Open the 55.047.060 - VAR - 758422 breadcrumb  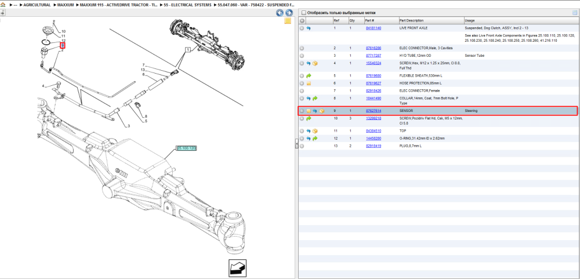pos(256,5)
